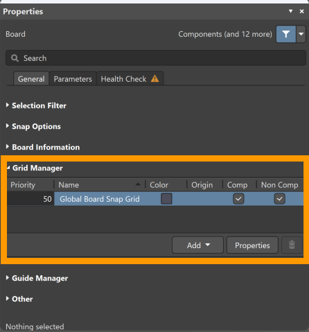
Task: Toggle Non Comp checkbox for Global Board Snap Grid
Action: point(279,199)
